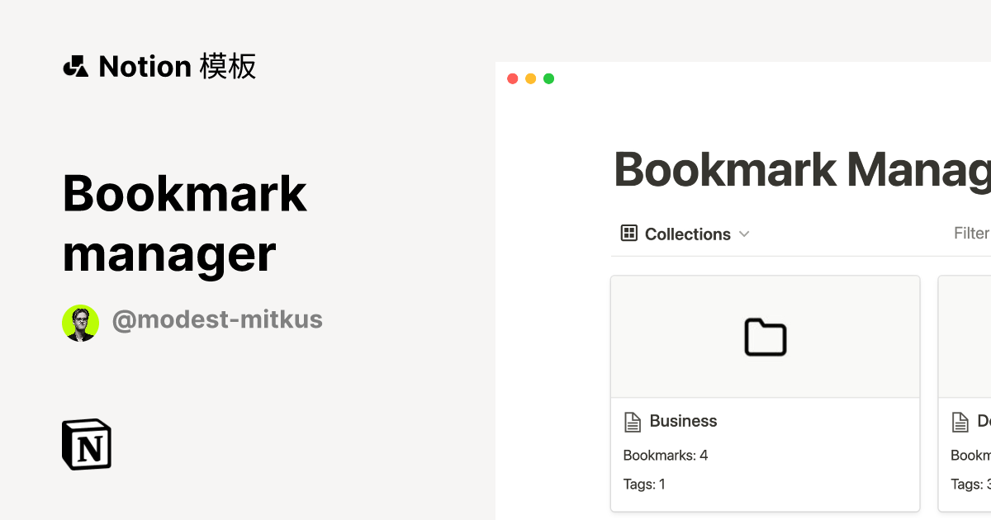Viewport: 991px width, 520px height.
Task: Click the Tags: 1 label under Business
Action: click(644, 484)
